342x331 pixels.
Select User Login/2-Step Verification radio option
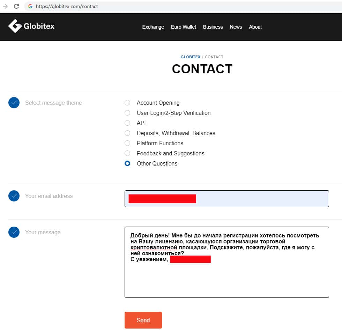click(x=127, y=113)
